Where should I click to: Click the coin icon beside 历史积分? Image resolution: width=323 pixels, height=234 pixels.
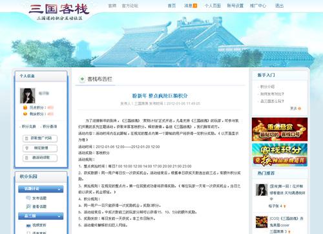(25, 107)
